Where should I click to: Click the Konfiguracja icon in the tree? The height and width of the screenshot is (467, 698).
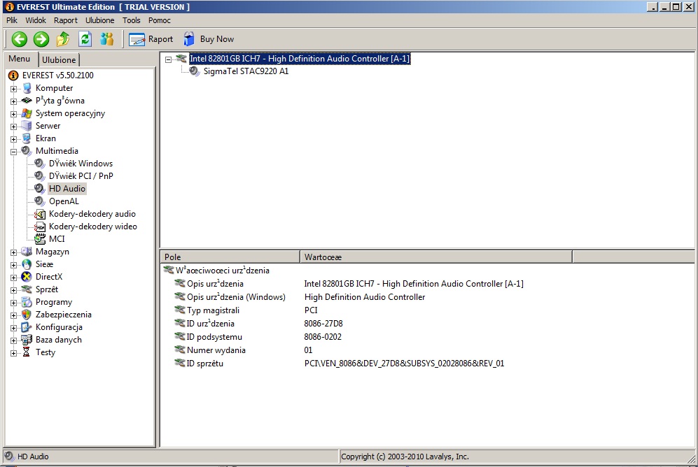tap(27, 327)
